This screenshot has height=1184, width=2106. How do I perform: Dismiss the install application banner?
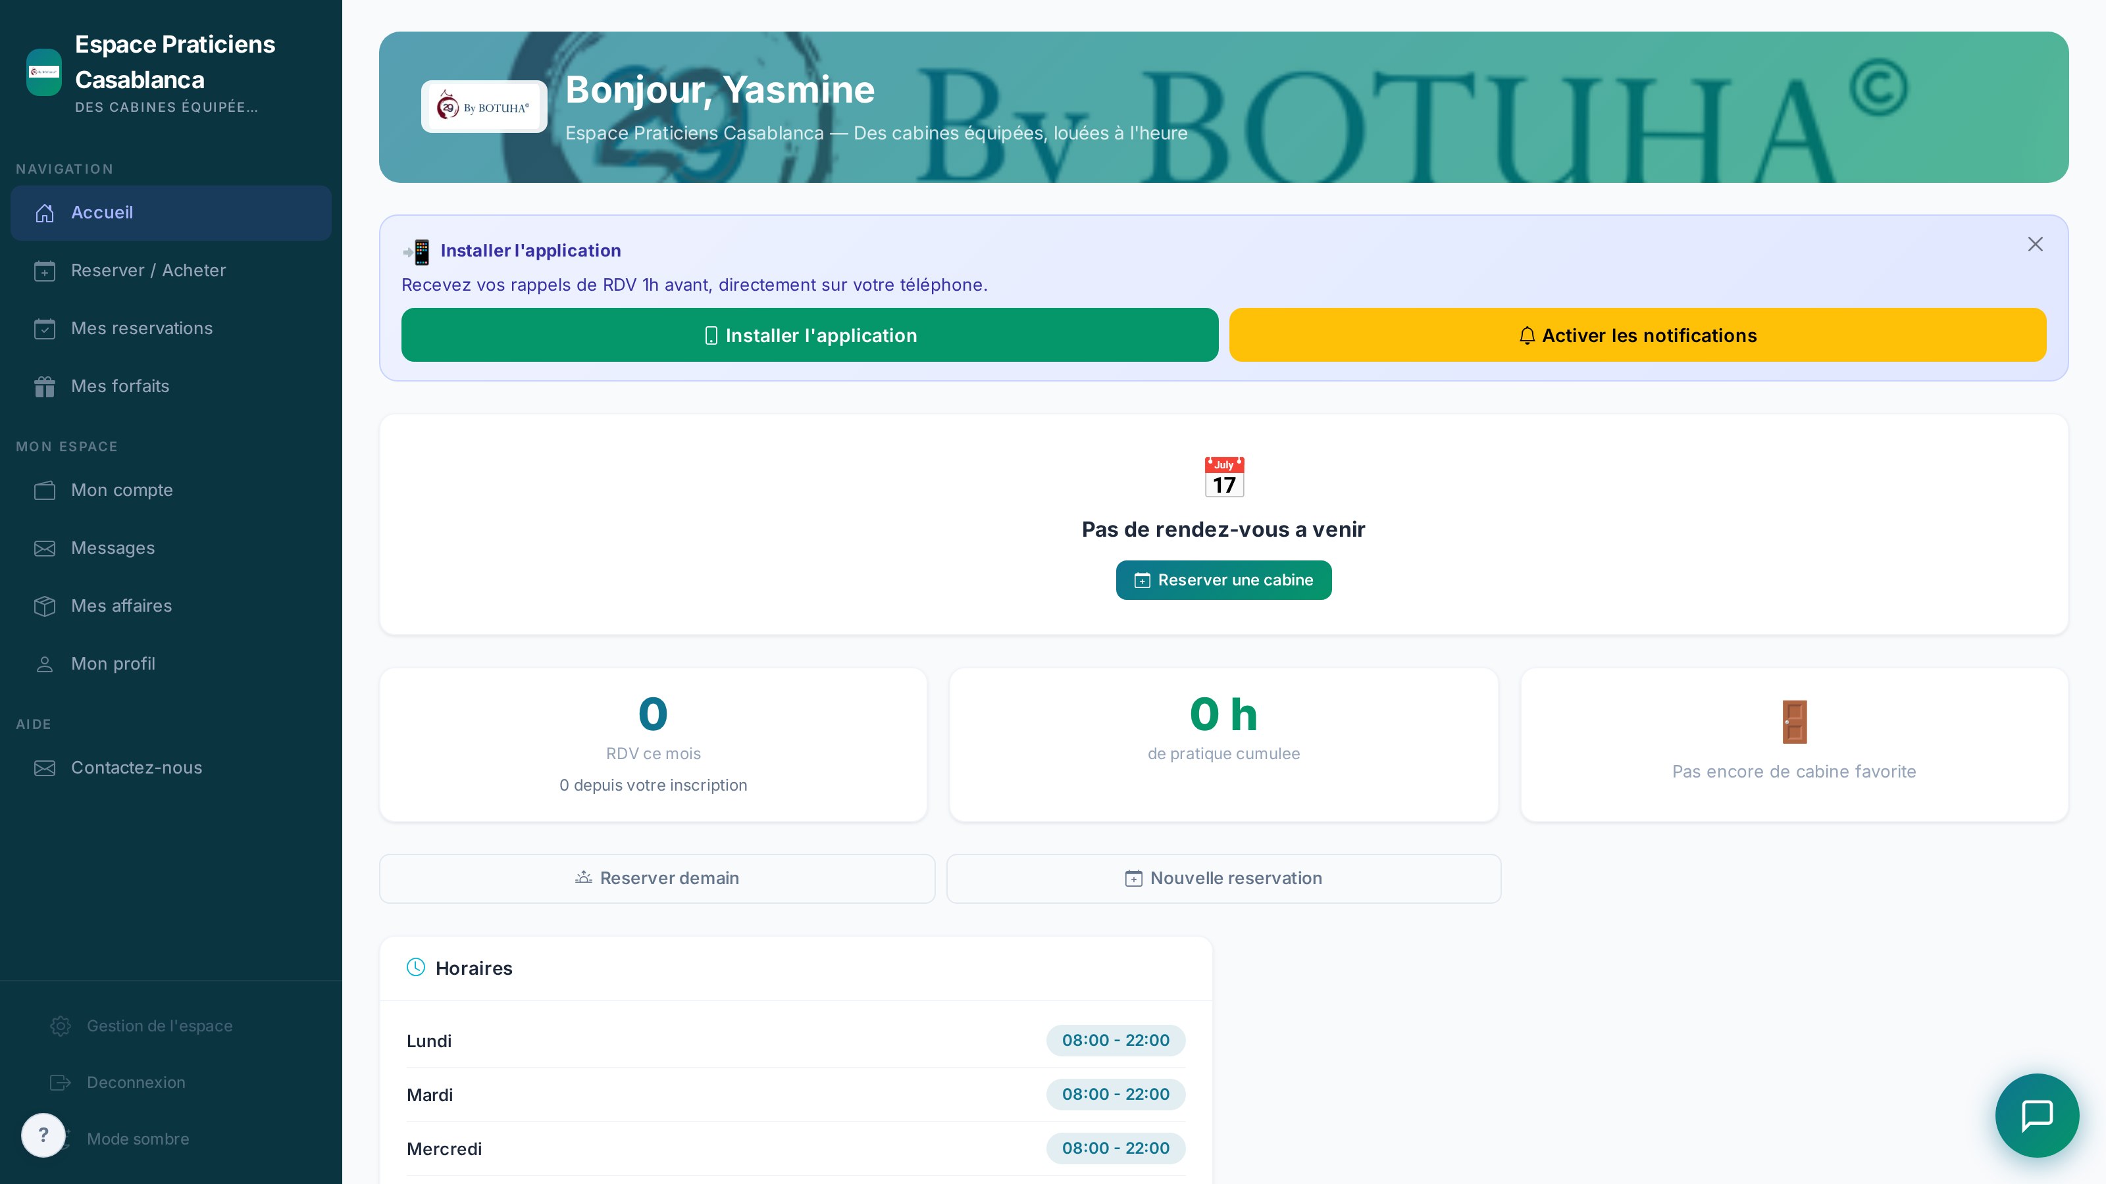click(2036, 244)
